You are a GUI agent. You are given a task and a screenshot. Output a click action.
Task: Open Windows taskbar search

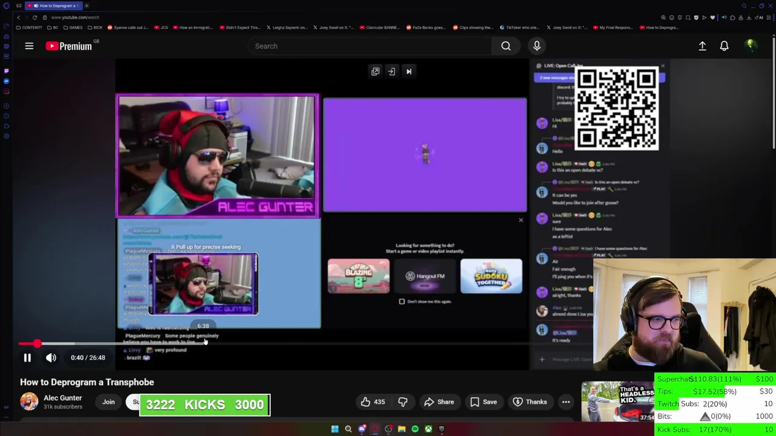348,429
